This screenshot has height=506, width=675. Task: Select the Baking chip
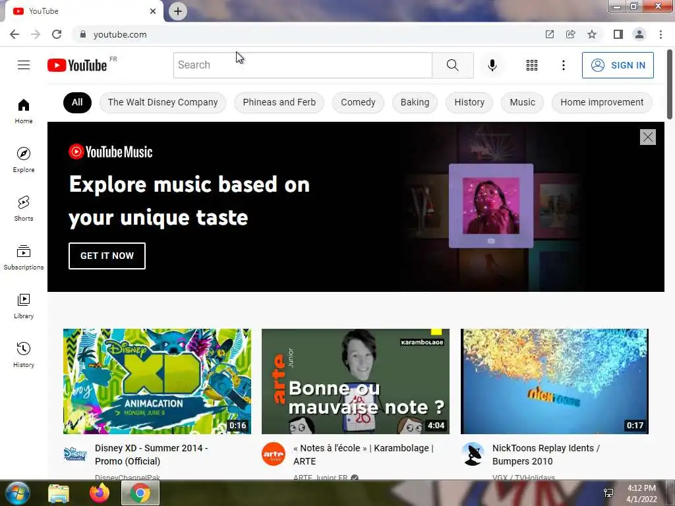click(415, 102)
